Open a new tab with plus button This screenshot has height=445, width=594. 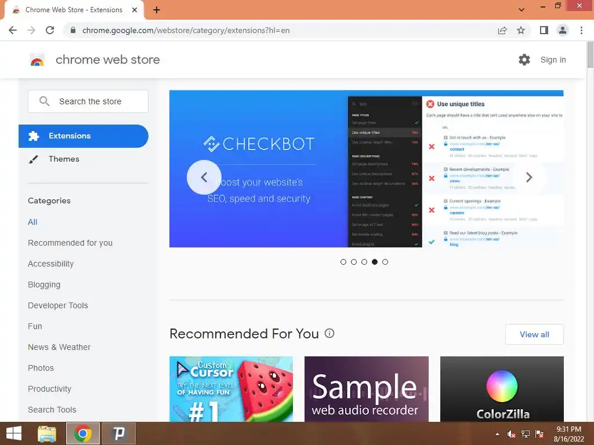click(157, 10)
